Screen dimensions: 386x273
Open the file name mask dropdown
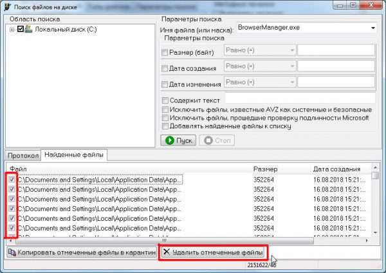(373, 28)
